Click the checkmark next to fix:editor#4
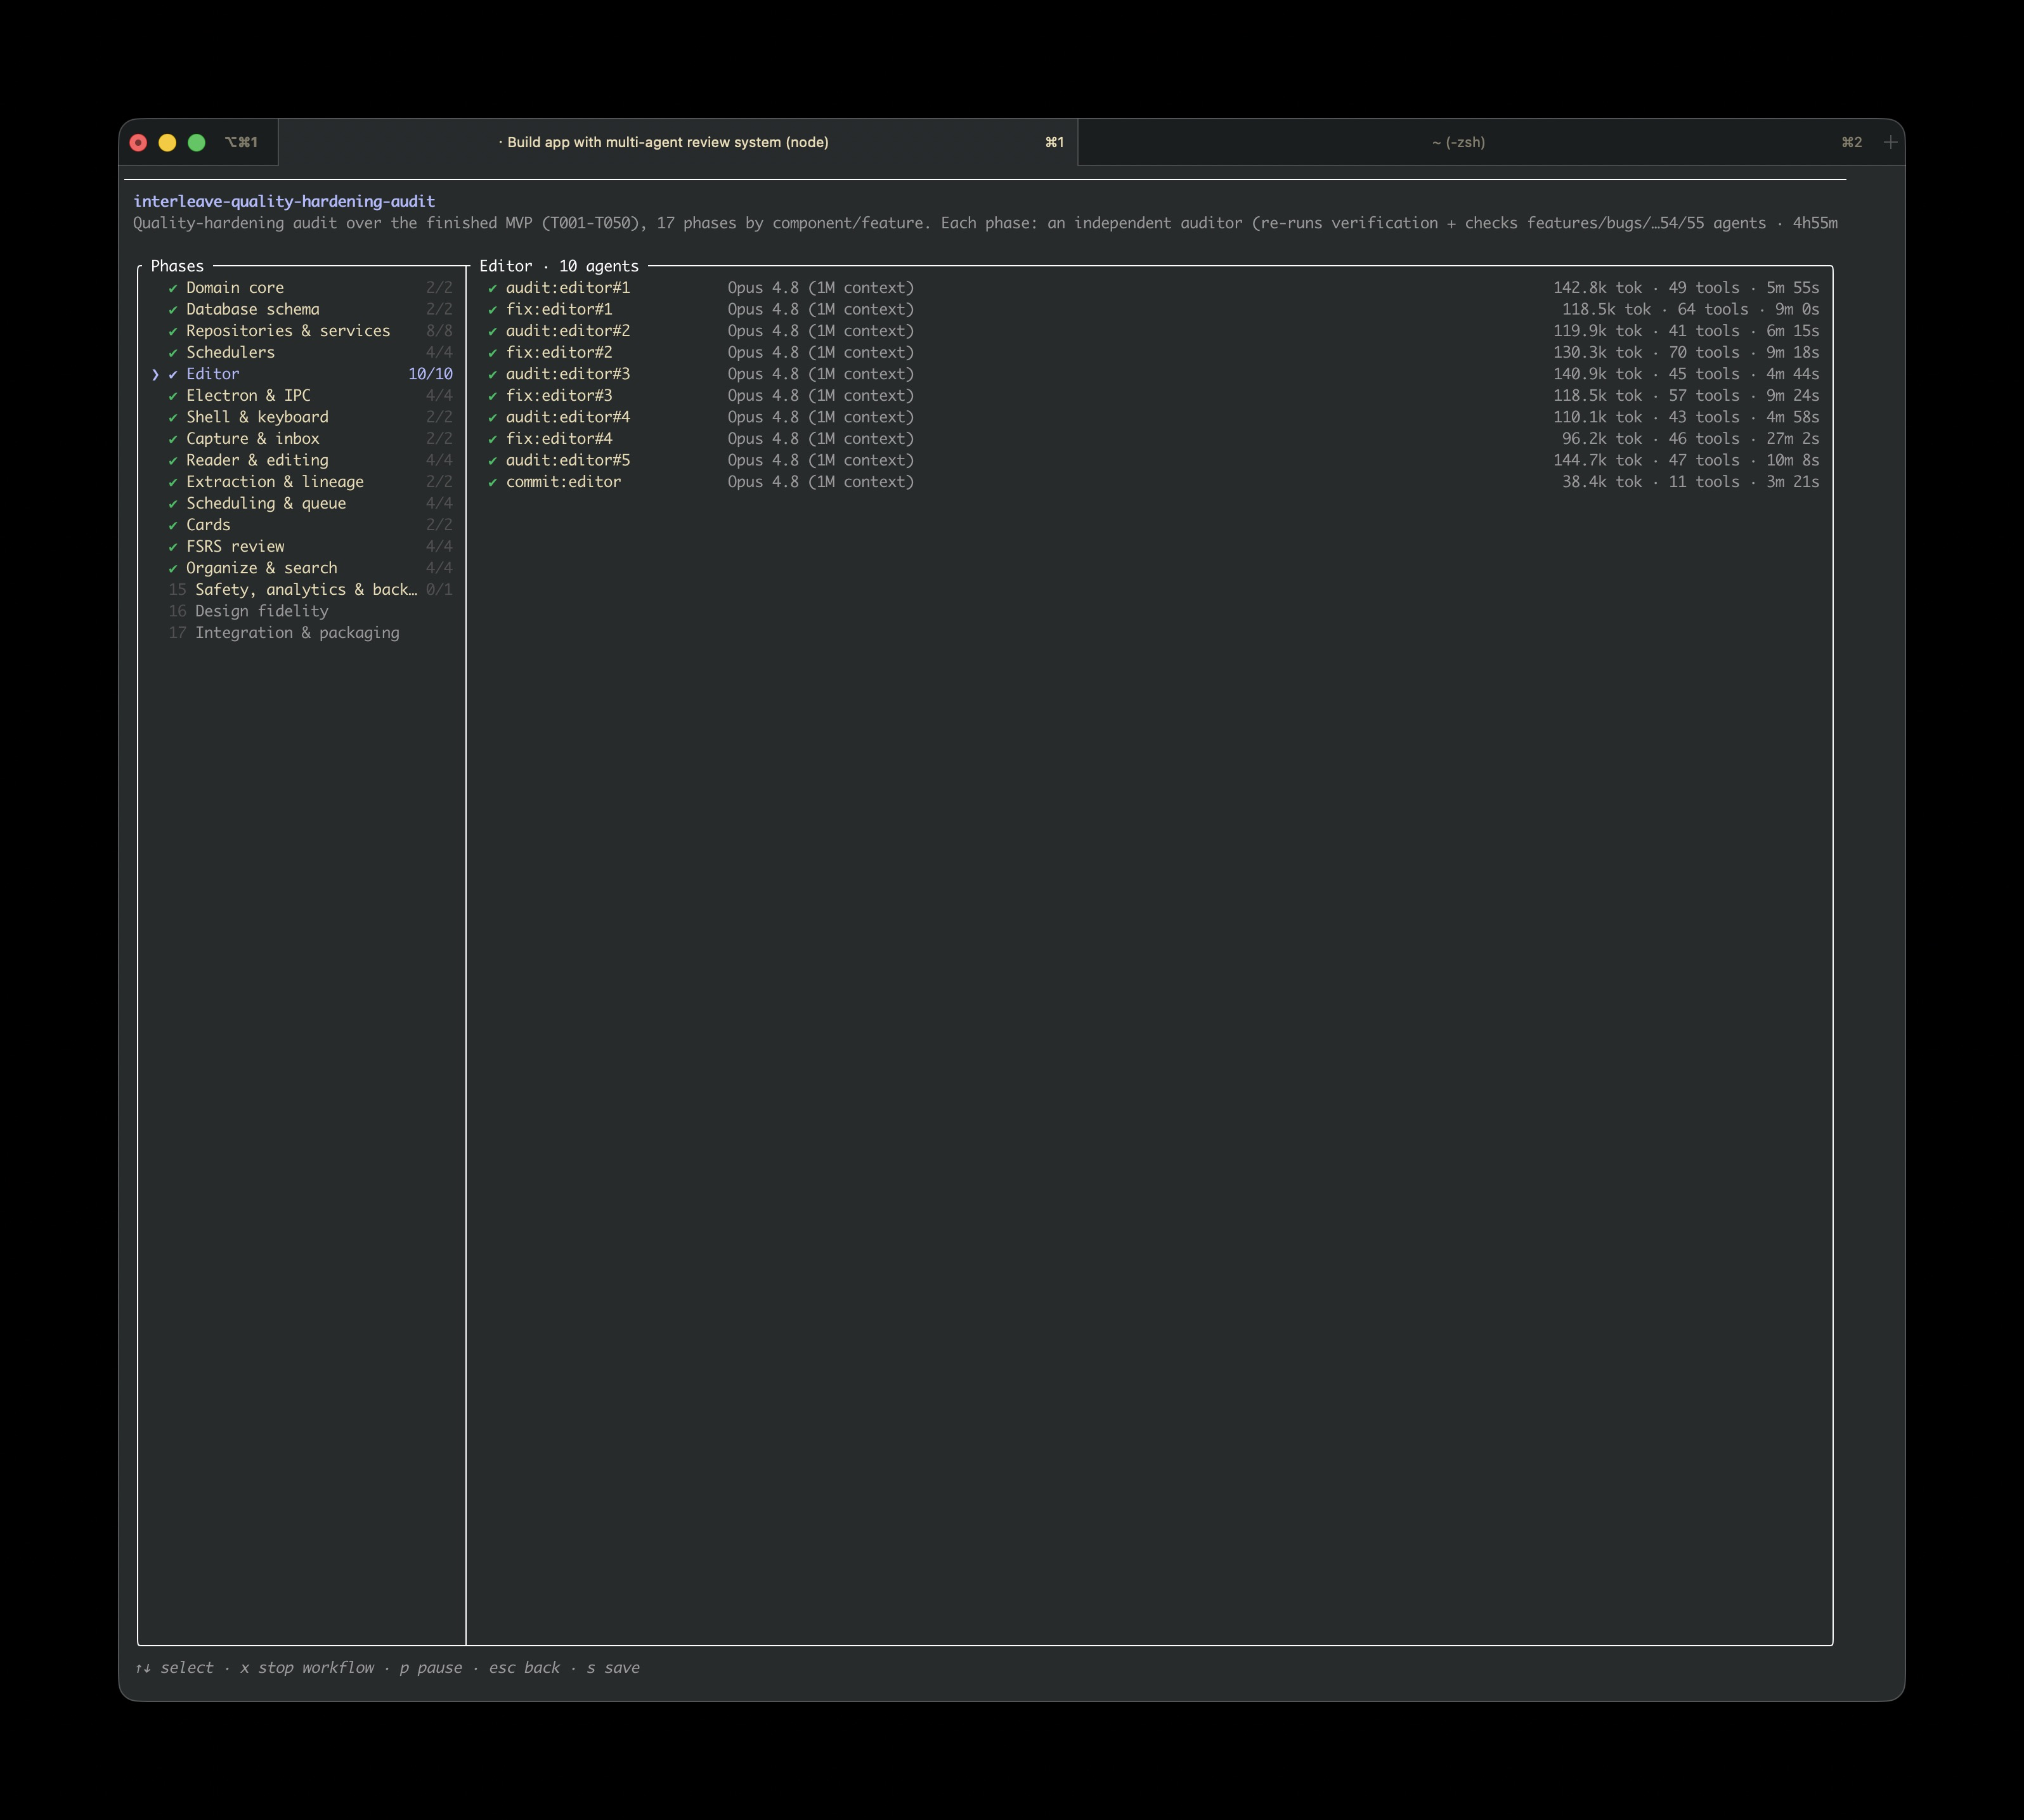Viewport: 2024px width, 1820px height. coord(492,439)
